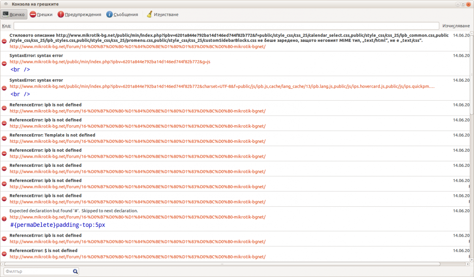This screenshot has width=474, height=277.
Task: Clear the console with the Изчистване broom
Action: 162,15
